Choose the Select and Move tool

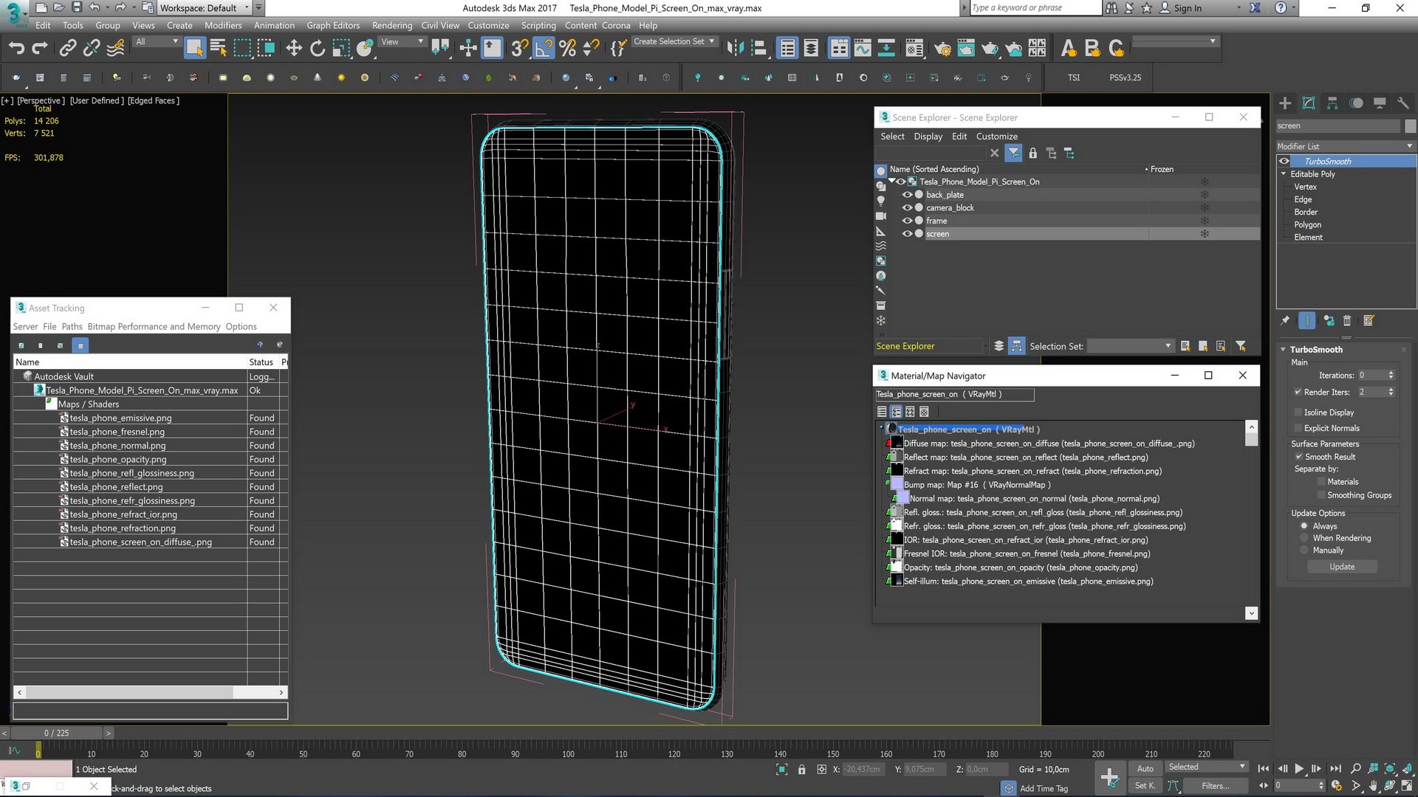click(294, 49)
